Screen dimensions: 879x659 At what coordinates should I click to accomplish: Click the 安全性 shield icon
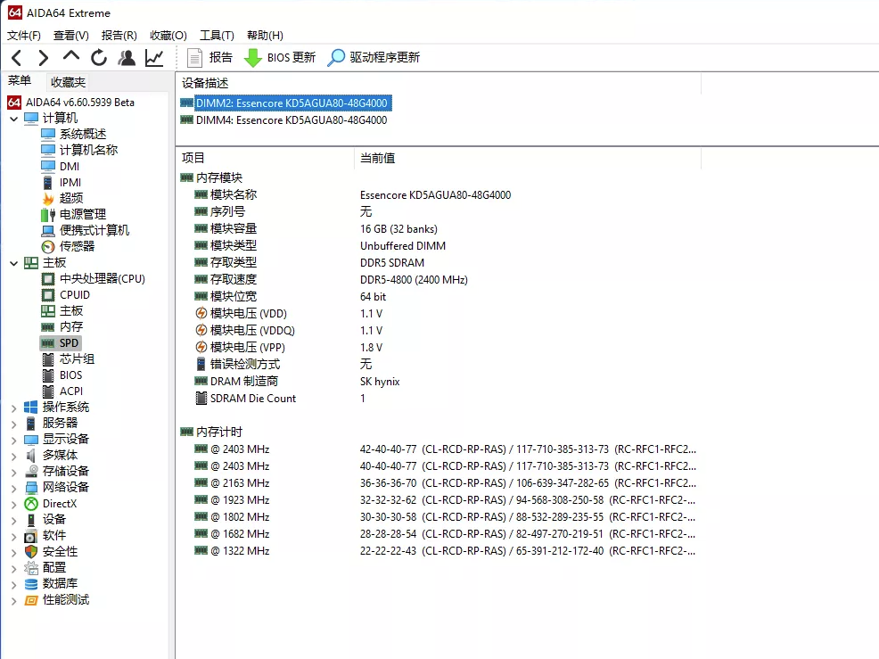click(x=31, y=552)
